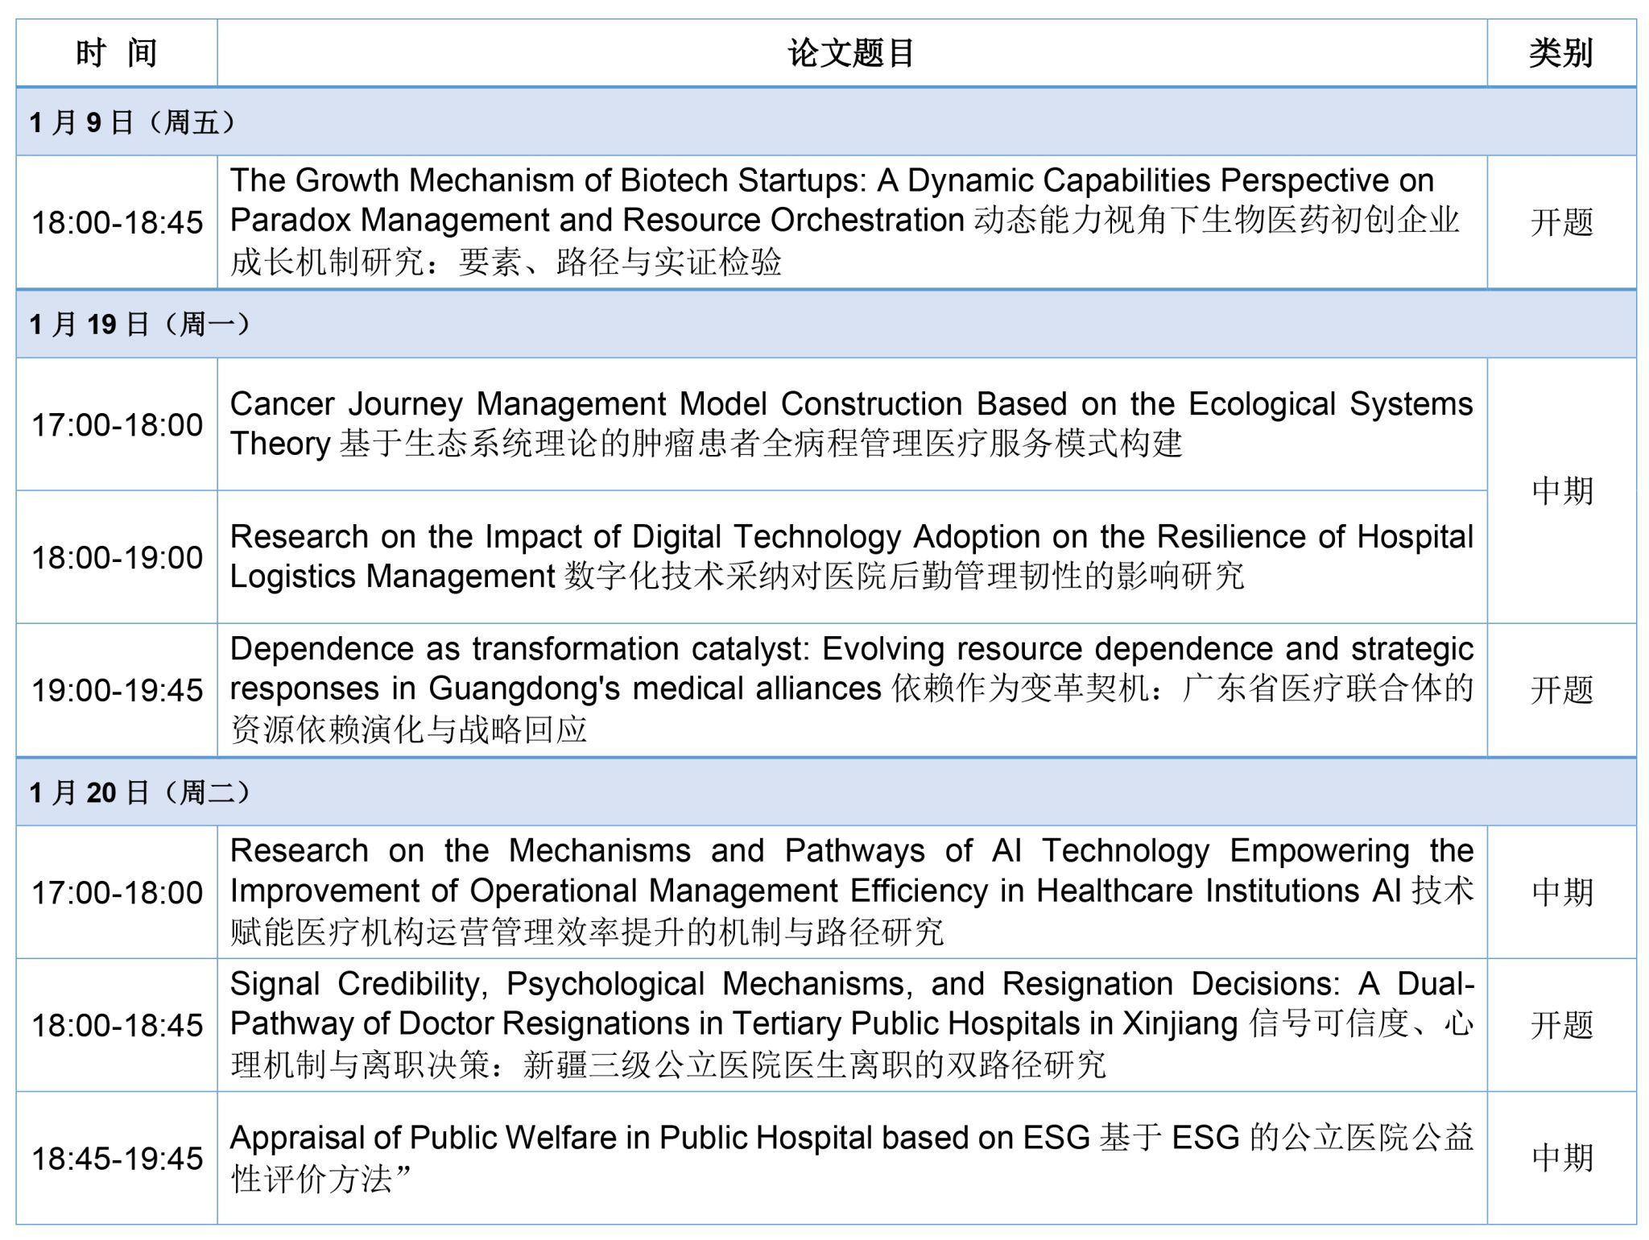Click the Guangdong medical alliances paper title

coord(851,689)
